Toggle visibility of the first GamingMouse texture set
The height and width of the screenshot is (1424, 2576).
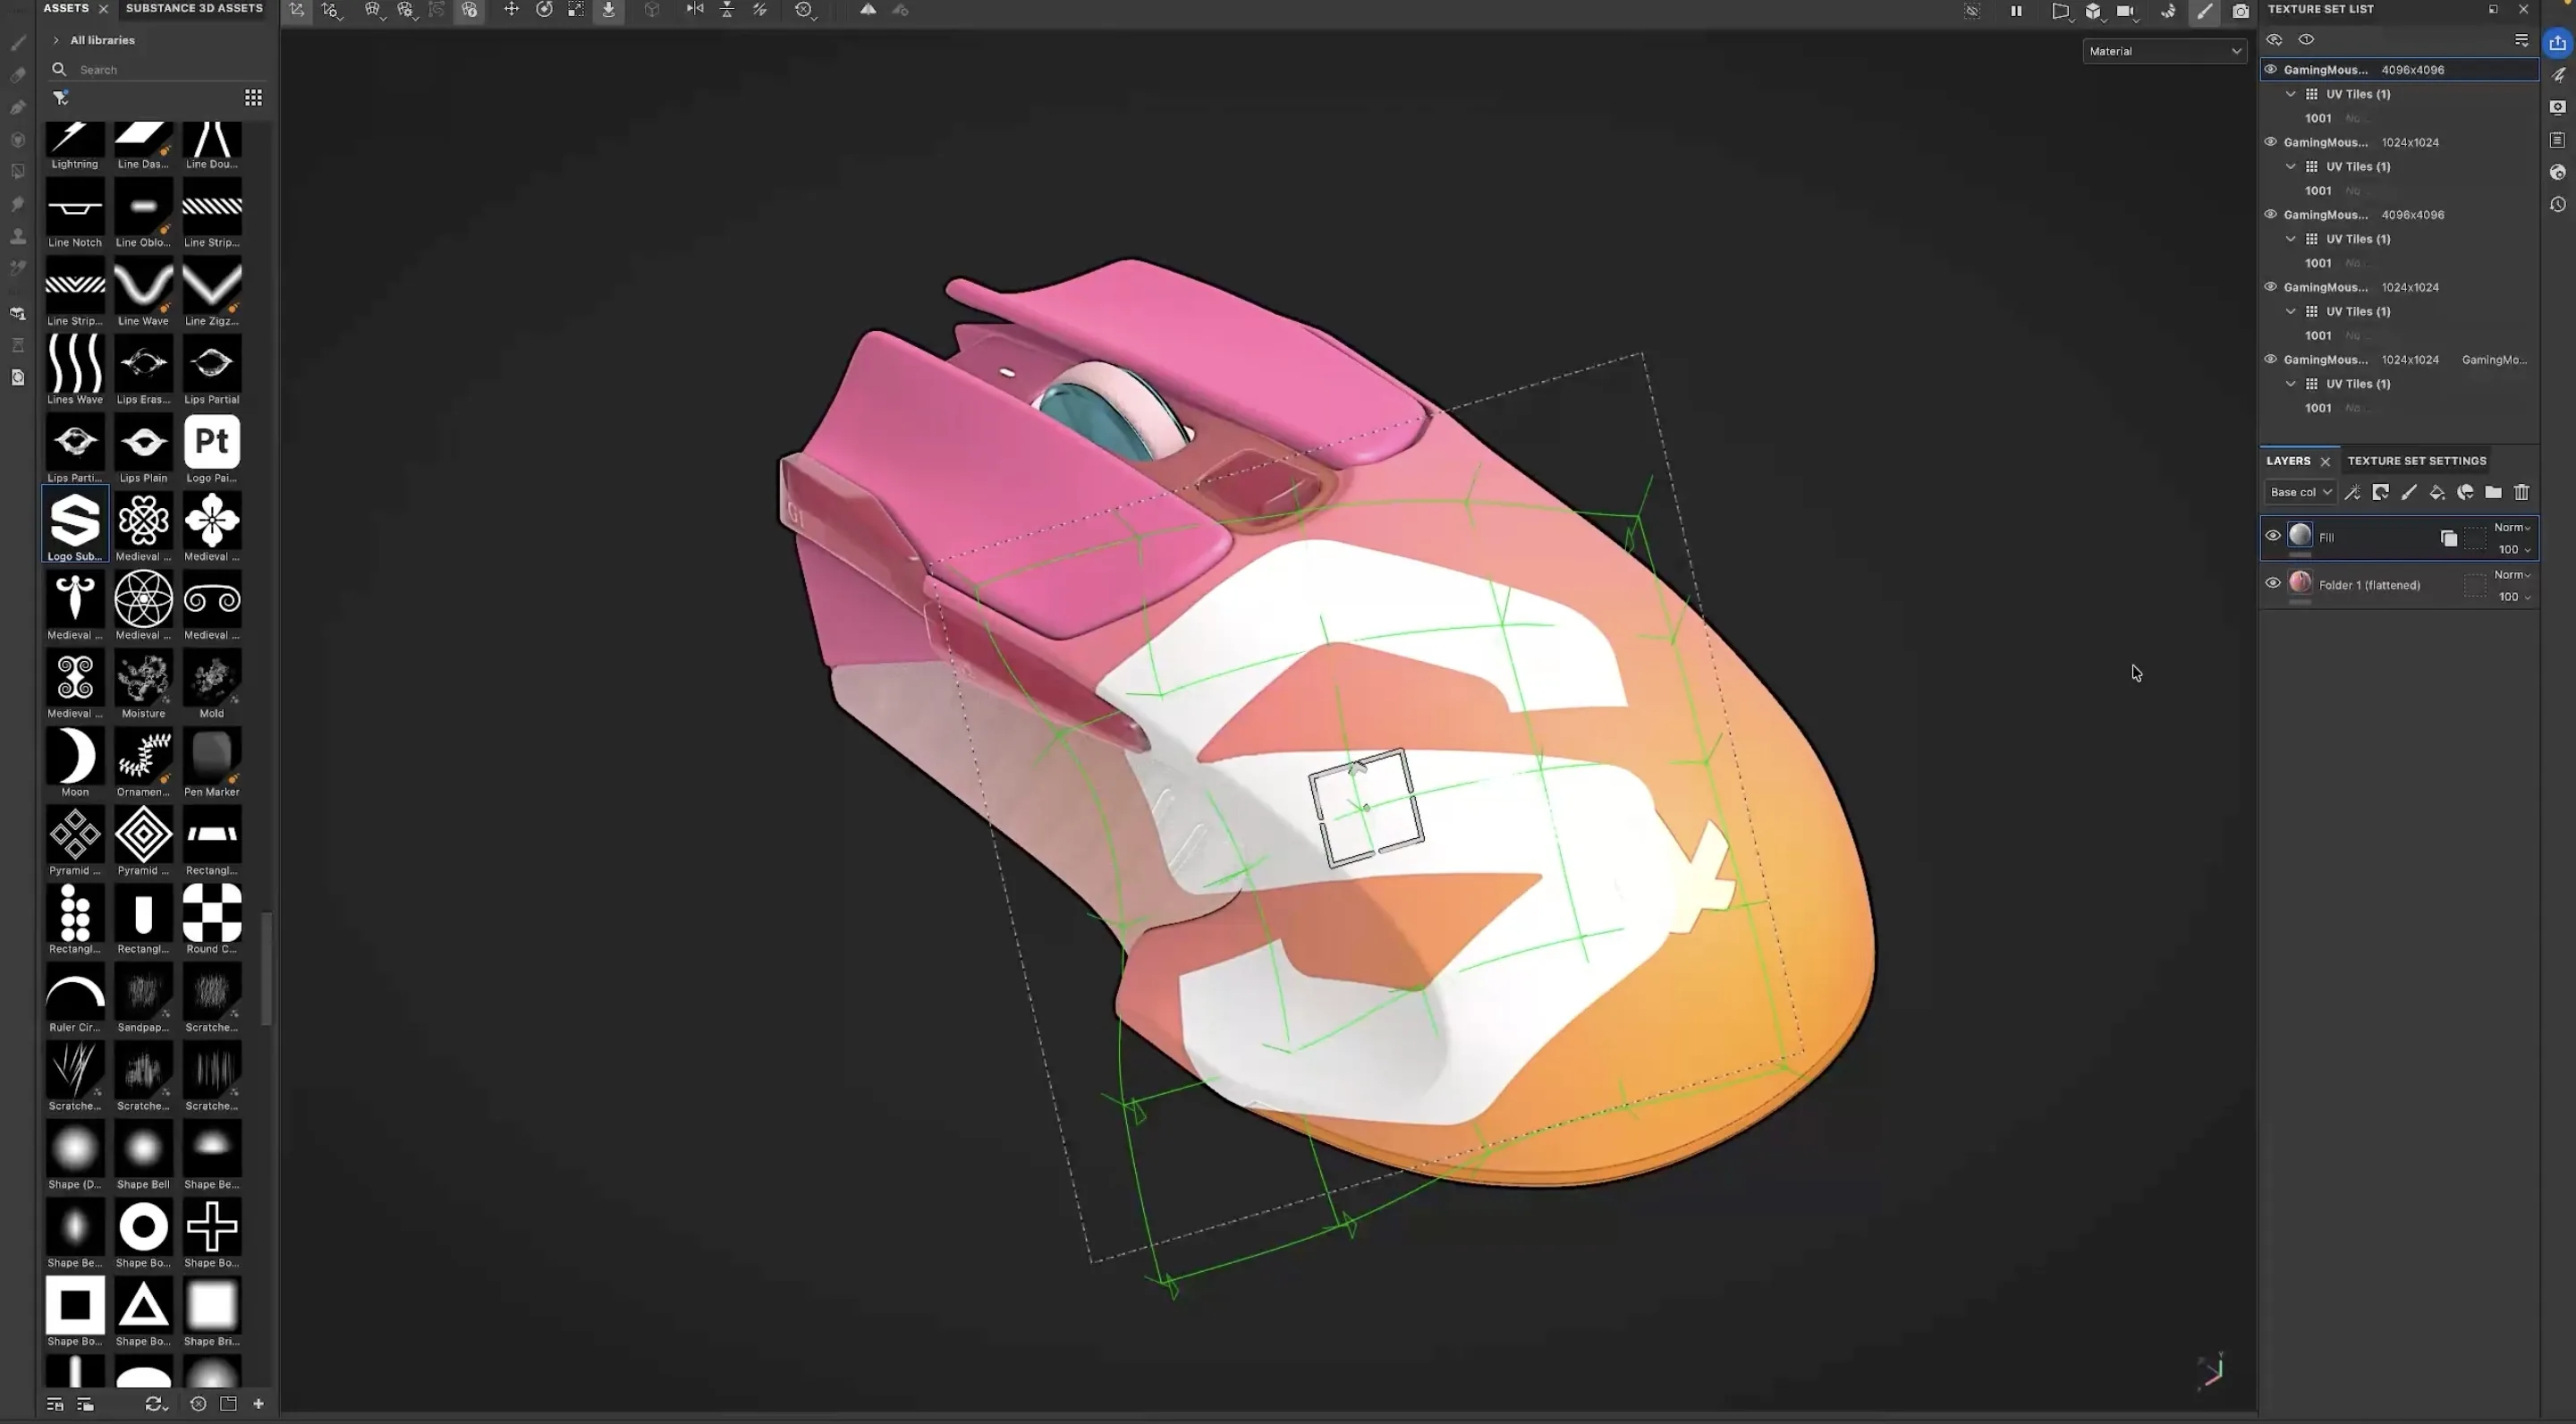click(x=2271, y=69)
